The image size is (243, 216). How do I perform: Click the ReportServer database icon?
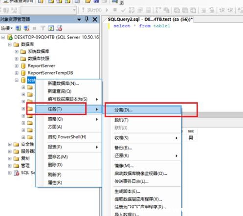[23, 66]
